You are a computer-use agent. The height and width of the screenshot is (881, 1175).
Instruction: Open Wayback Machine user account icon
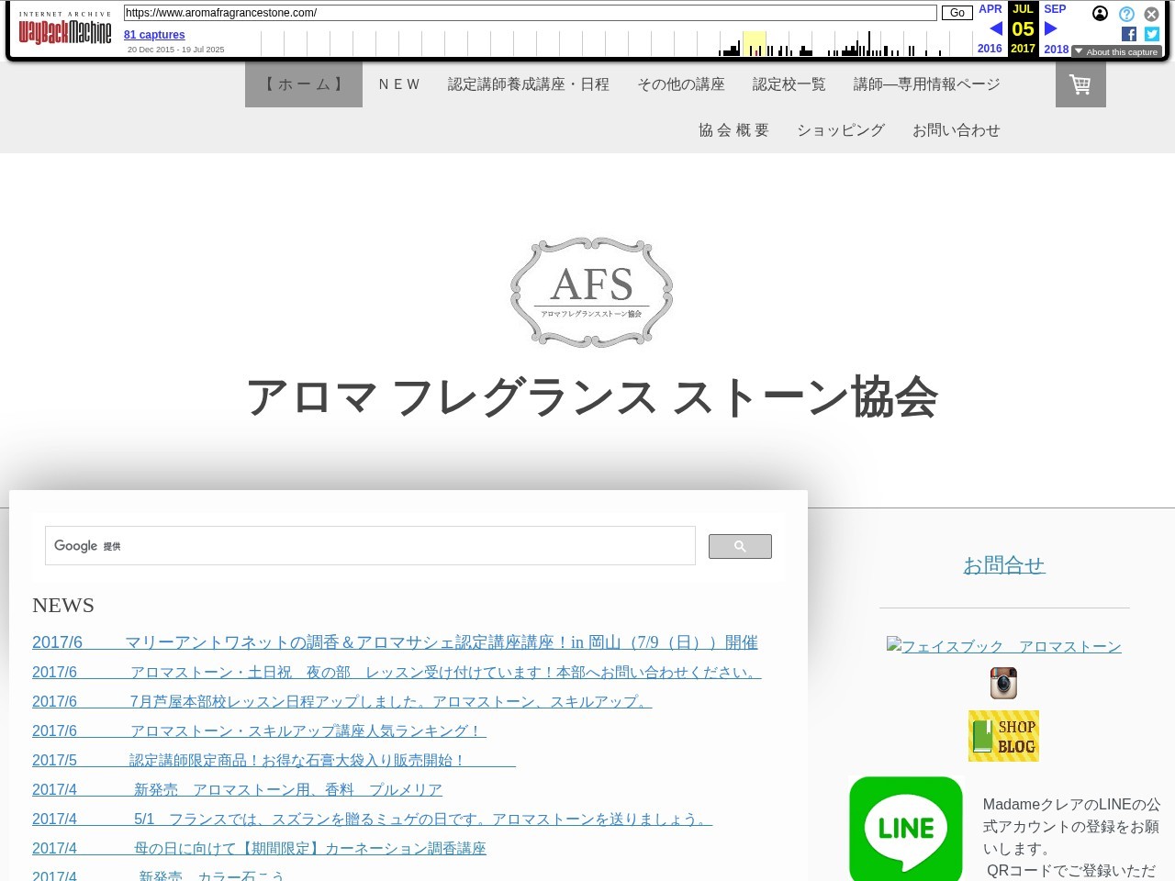[1100, 14]
